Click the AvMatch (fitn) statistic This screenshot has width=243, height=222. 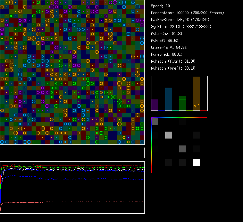pos(173,61)
